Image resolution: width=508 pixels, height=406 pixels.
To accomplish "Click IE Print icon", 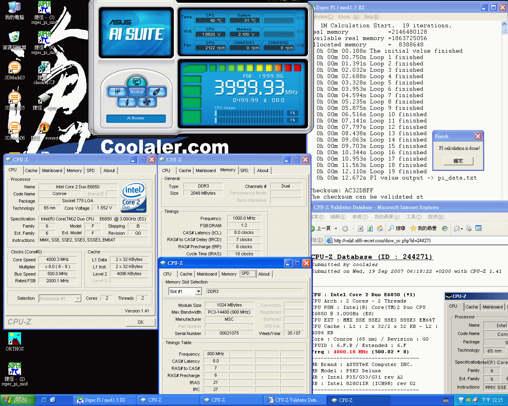I will click(x=469, y=228).
